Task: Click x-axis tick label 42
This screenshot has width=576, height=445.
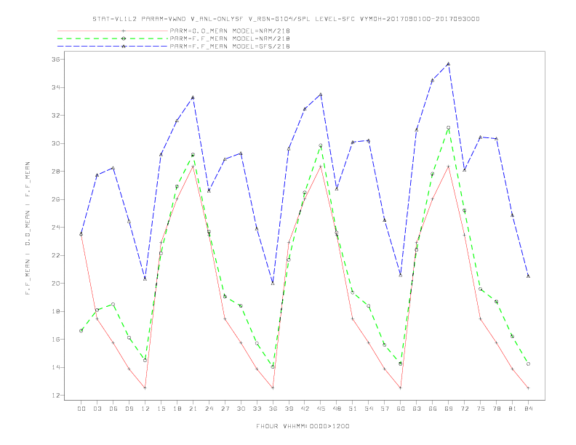Action: (x=305, y=409)
